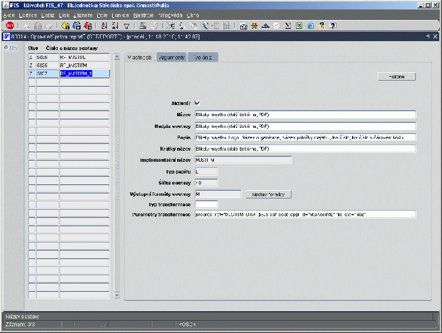Open the Nápověda menu

pyautogui.click(x=170, y=15)
